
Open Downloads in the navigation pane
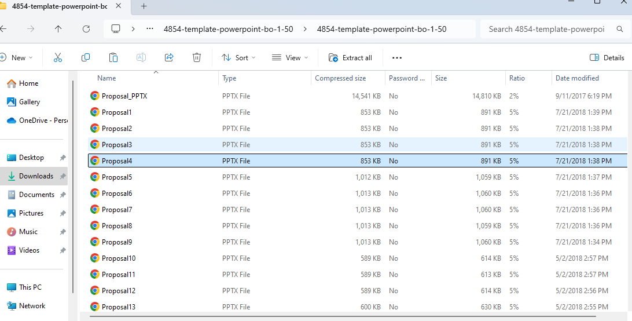(x=36, y=176)
